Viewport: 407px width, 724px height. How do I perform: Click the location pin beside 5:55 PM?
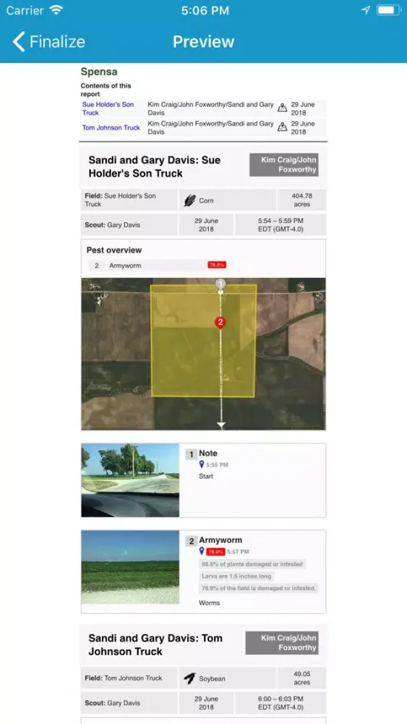pyautogui.click(x=202, y=465)
